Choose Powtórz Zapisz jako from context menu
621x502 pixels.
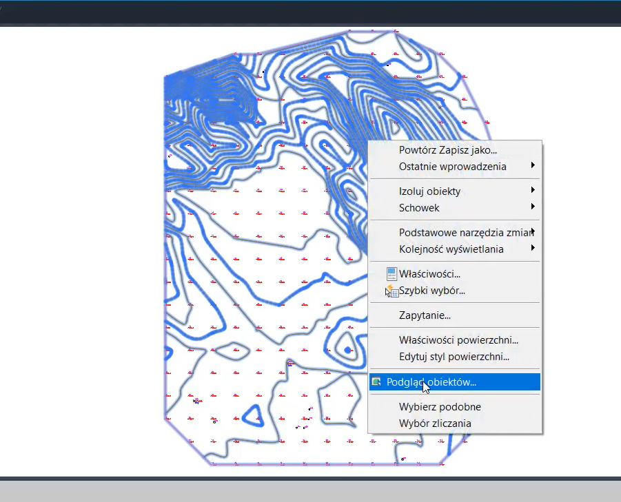pyautogui.click(x=447, y=149)
